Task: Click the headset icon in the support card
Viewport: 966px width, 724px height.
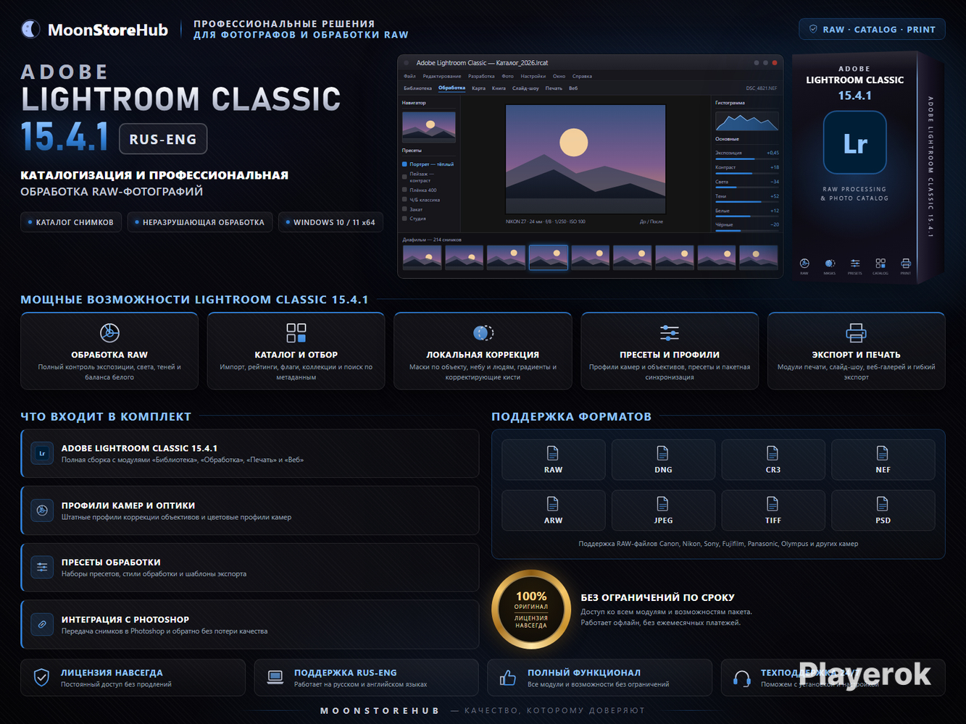Action: [x=742, y=678]
